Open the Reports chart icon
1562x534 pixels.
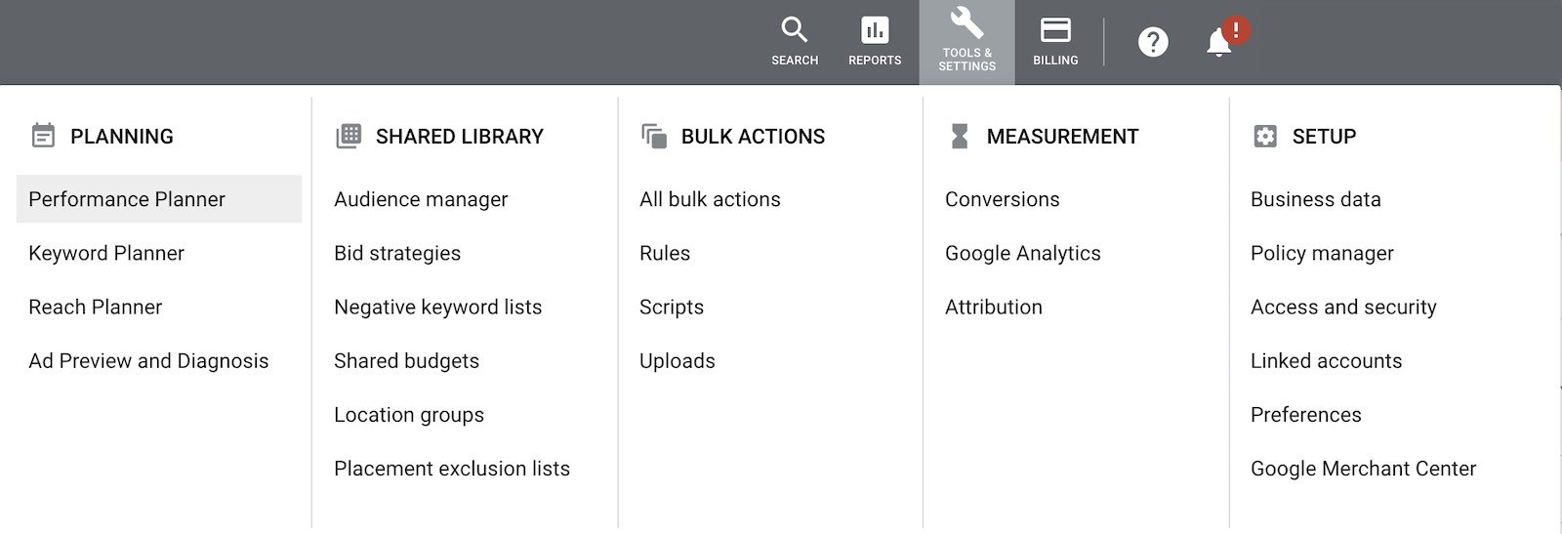(x=875, y=30)
